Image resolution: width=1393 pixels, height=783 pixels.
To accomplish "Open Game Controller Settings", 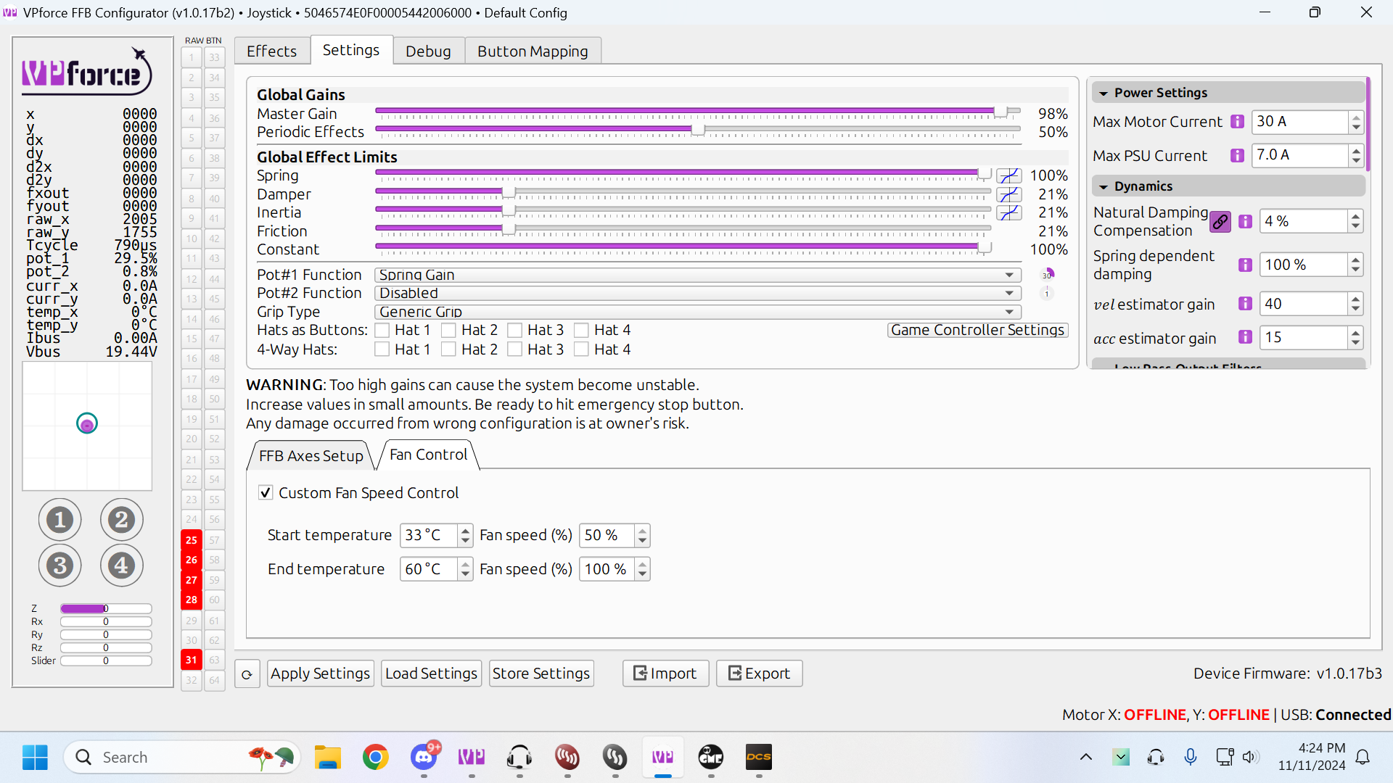I will click(x=977, y=331).
